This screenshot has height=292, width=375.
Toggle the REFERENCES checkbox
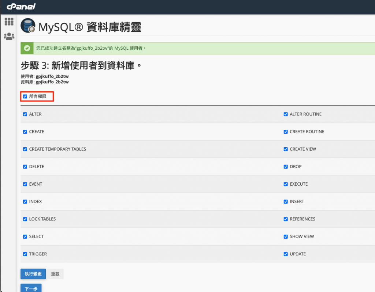[x=286, y=219]
